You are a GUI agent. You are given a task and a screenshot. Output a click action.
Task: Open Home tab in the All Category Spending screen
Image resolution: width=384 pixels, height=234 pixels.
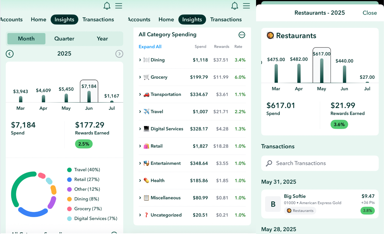coord(166,20)
